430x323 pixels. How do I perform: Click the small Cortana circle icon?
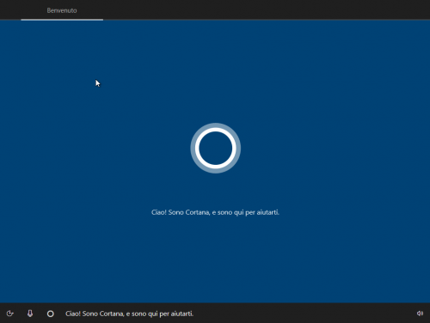pos(51,314)
